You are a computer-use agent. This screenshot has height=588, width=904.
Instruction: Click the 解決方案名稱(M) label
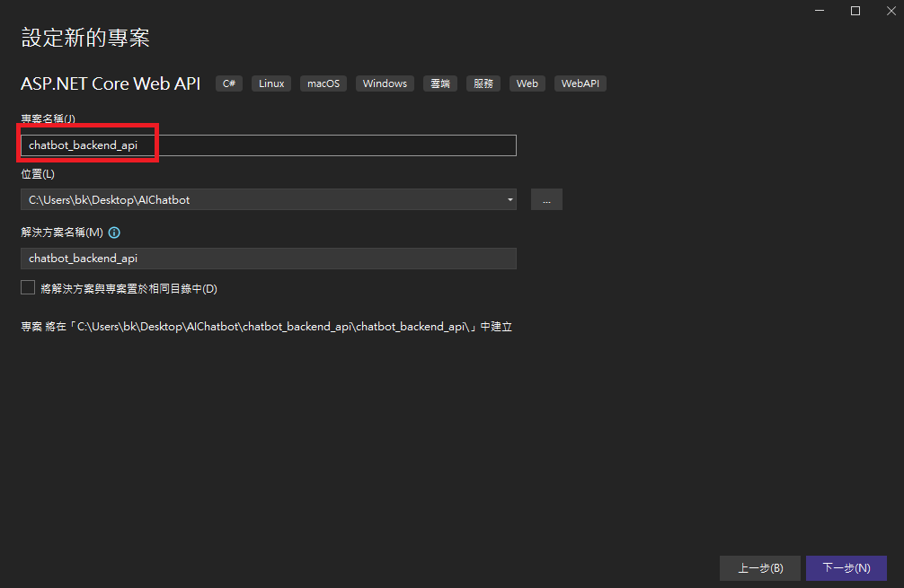(62, 233)
